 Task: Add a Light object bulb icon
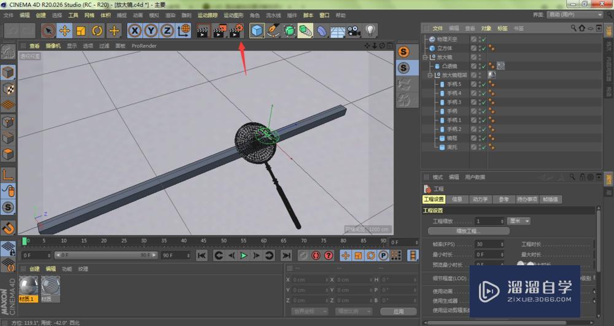pos(370,31)
